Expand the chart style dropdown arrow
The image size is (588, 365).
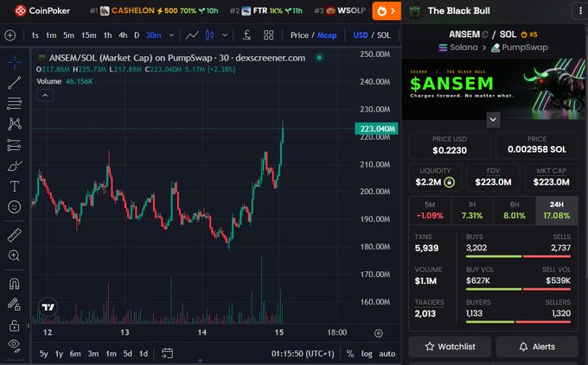point(225,35)
